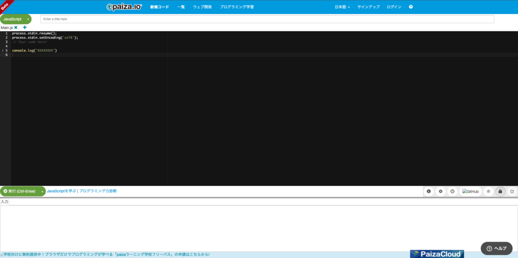
Task: Select the Main.js file tab
Action: 7,27
